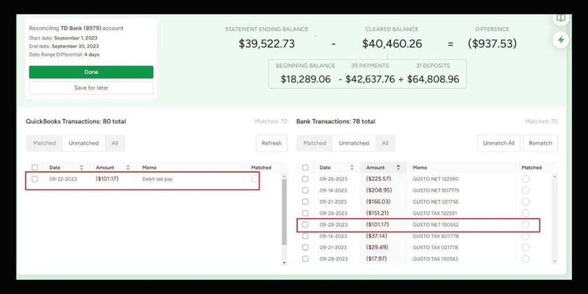Click the QuickBooks Memo column header

tap(149, 168)
